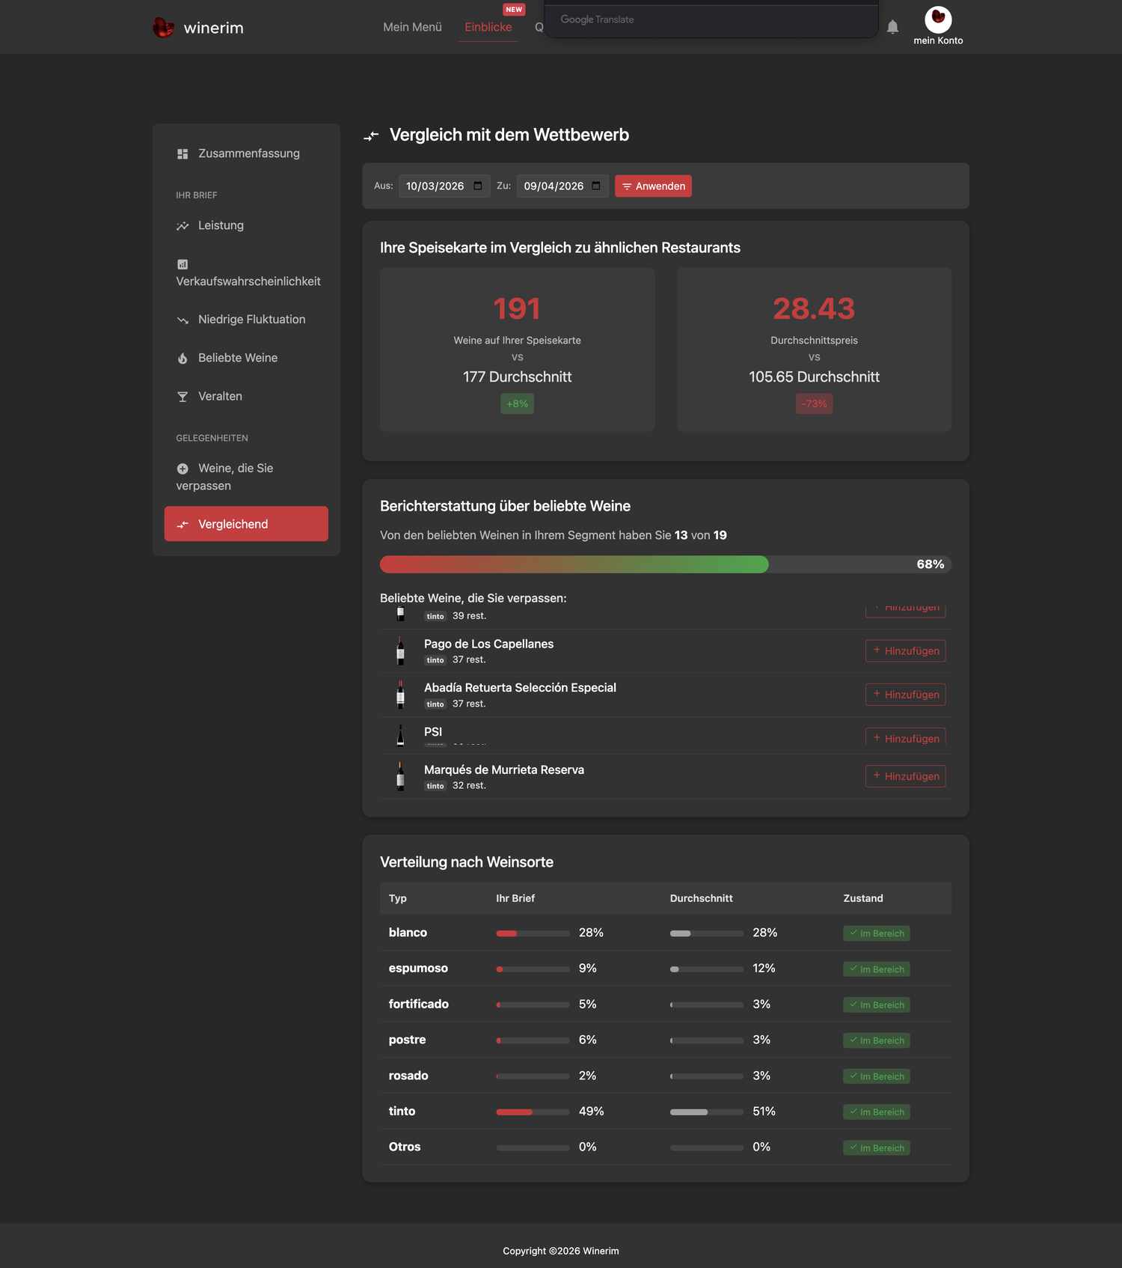The height and width of the screenshot is (1268, 1122).
Task: Add Marqués de Murrieta Reserva wine
Action: click(x=905, y=776)
